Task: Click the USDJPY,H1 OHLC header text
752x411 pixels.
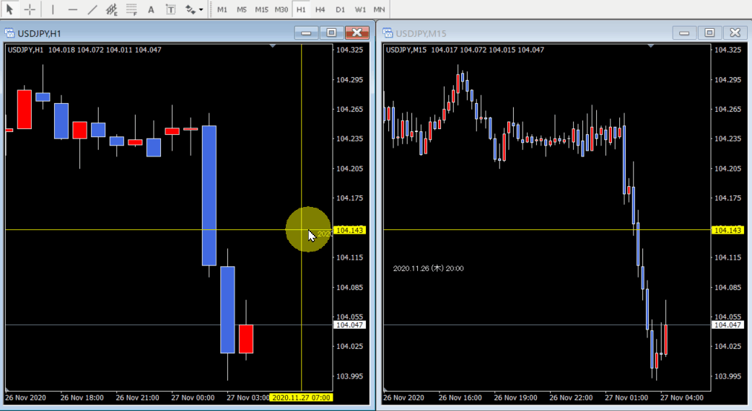Action: [x=84, y=50]
